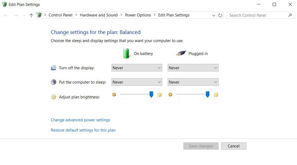Click the On battery brightness slider thumb

[151, 94]
